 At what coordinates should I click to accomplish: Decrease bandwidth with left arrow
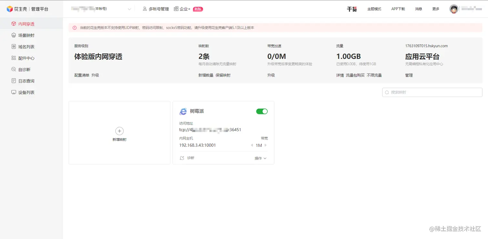click(x=252, y=145)
